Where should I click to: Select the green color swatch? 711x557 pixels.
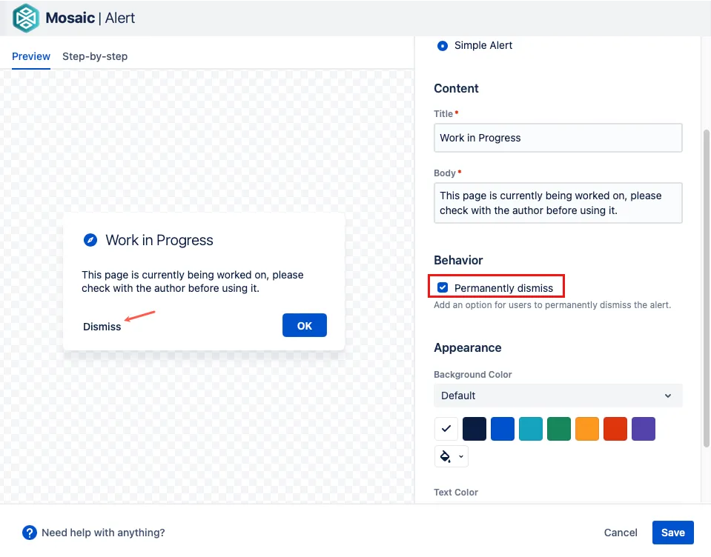[x=559, y=428]
